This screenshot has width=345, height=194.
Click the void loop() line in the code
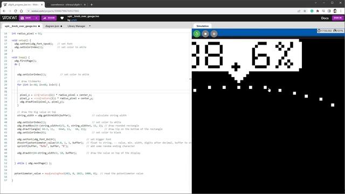(20, 58)
